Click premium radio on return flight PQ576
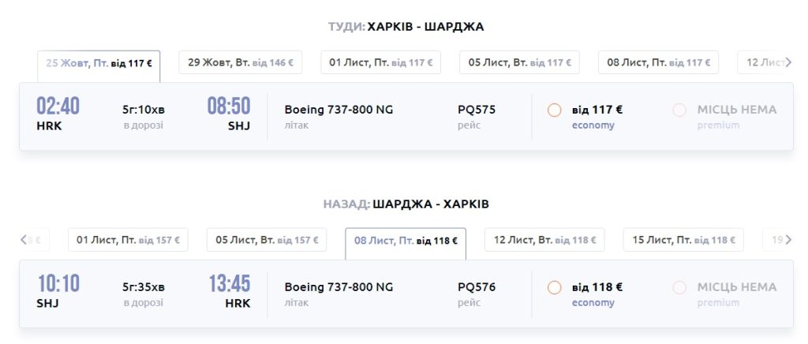The height and width of the screenshot is (344, 808). click(679, 288)
